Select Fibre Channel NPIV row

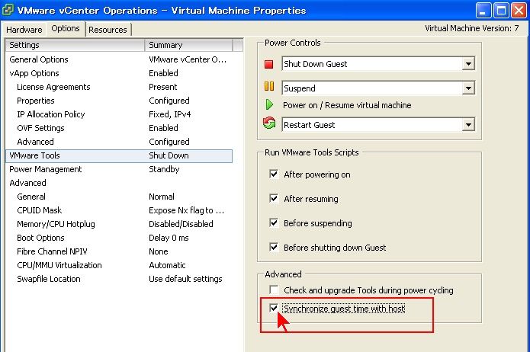pyautogui.click(x=119, y=251)
